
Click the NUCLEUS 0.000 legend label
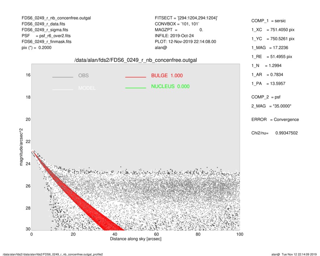click(x=170, y=86)
